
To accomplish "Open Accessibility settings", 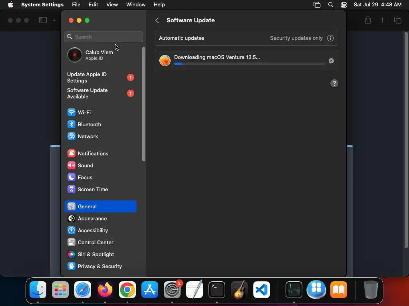I will pos(100,231).
